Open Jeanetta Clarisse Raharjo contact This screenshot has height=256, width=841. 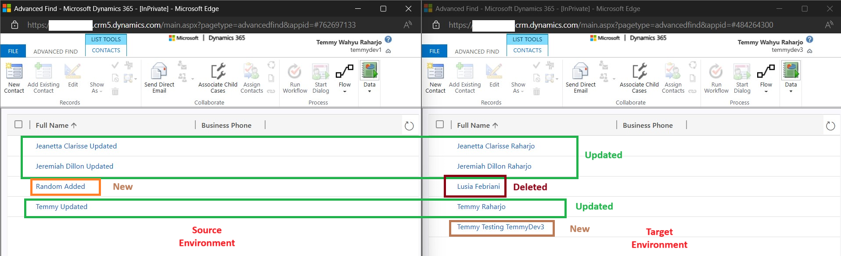pos(496,146)
